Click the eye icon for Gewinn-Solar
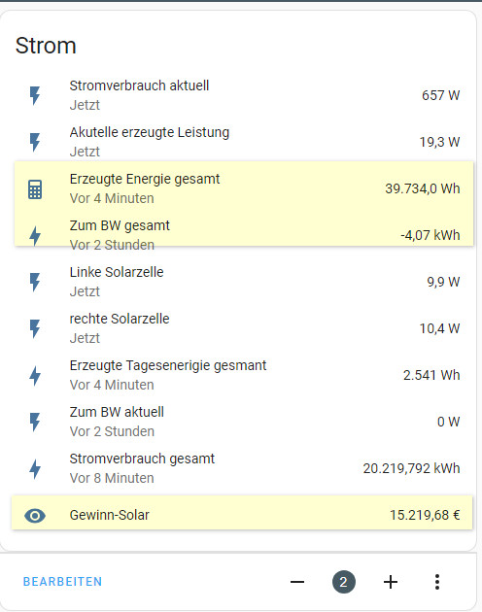This screenshot has width=482, height=612. click(x=35, y=516)
